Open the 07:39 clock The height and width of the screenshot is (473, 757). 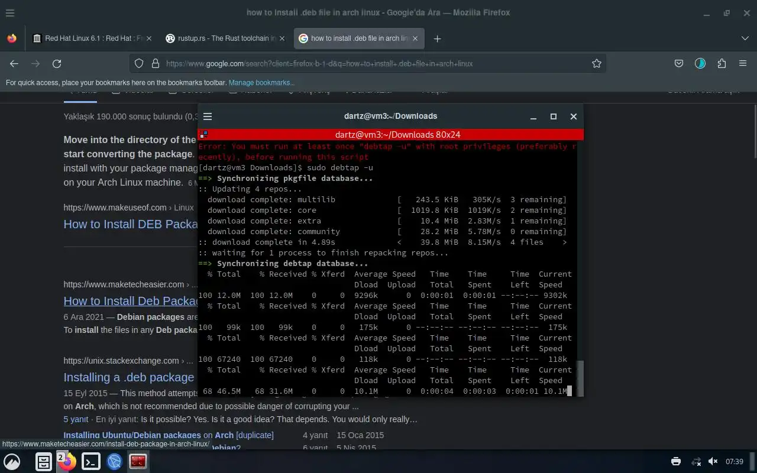(x=734, y=462)
